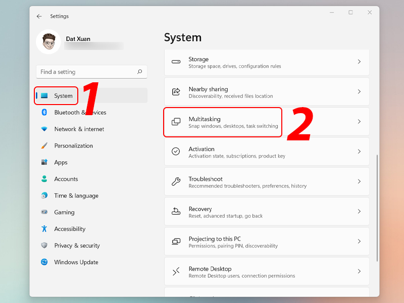Click the back arrow in Settings

(x=39, y=16)
